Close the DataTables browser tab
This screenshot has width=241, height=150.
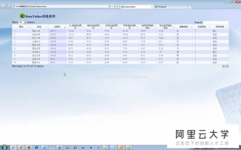152,7
